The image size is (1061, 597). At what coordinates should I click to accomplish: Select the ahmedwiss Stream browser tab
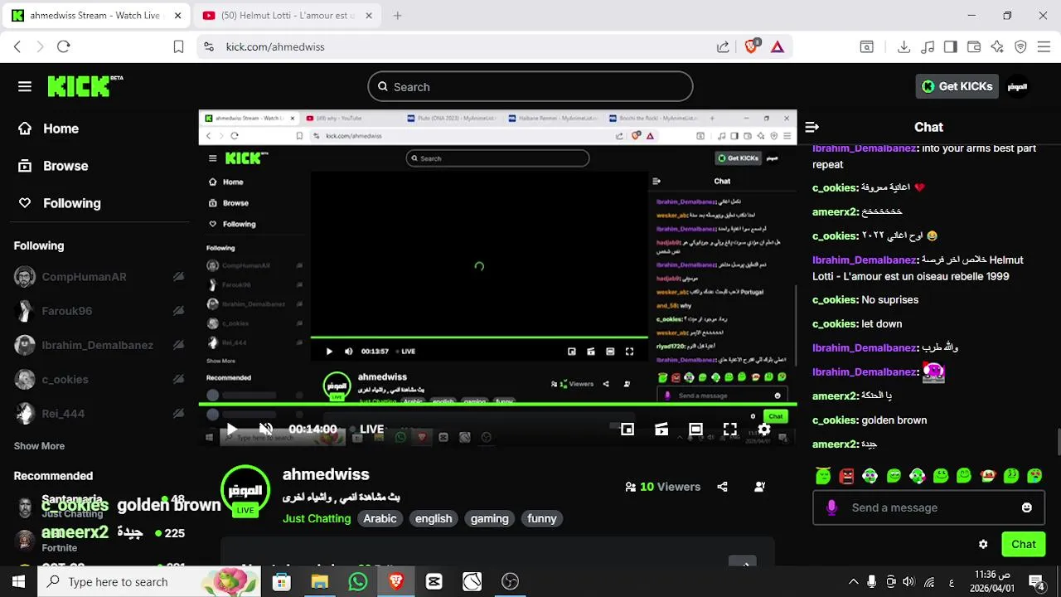(98, 15)
